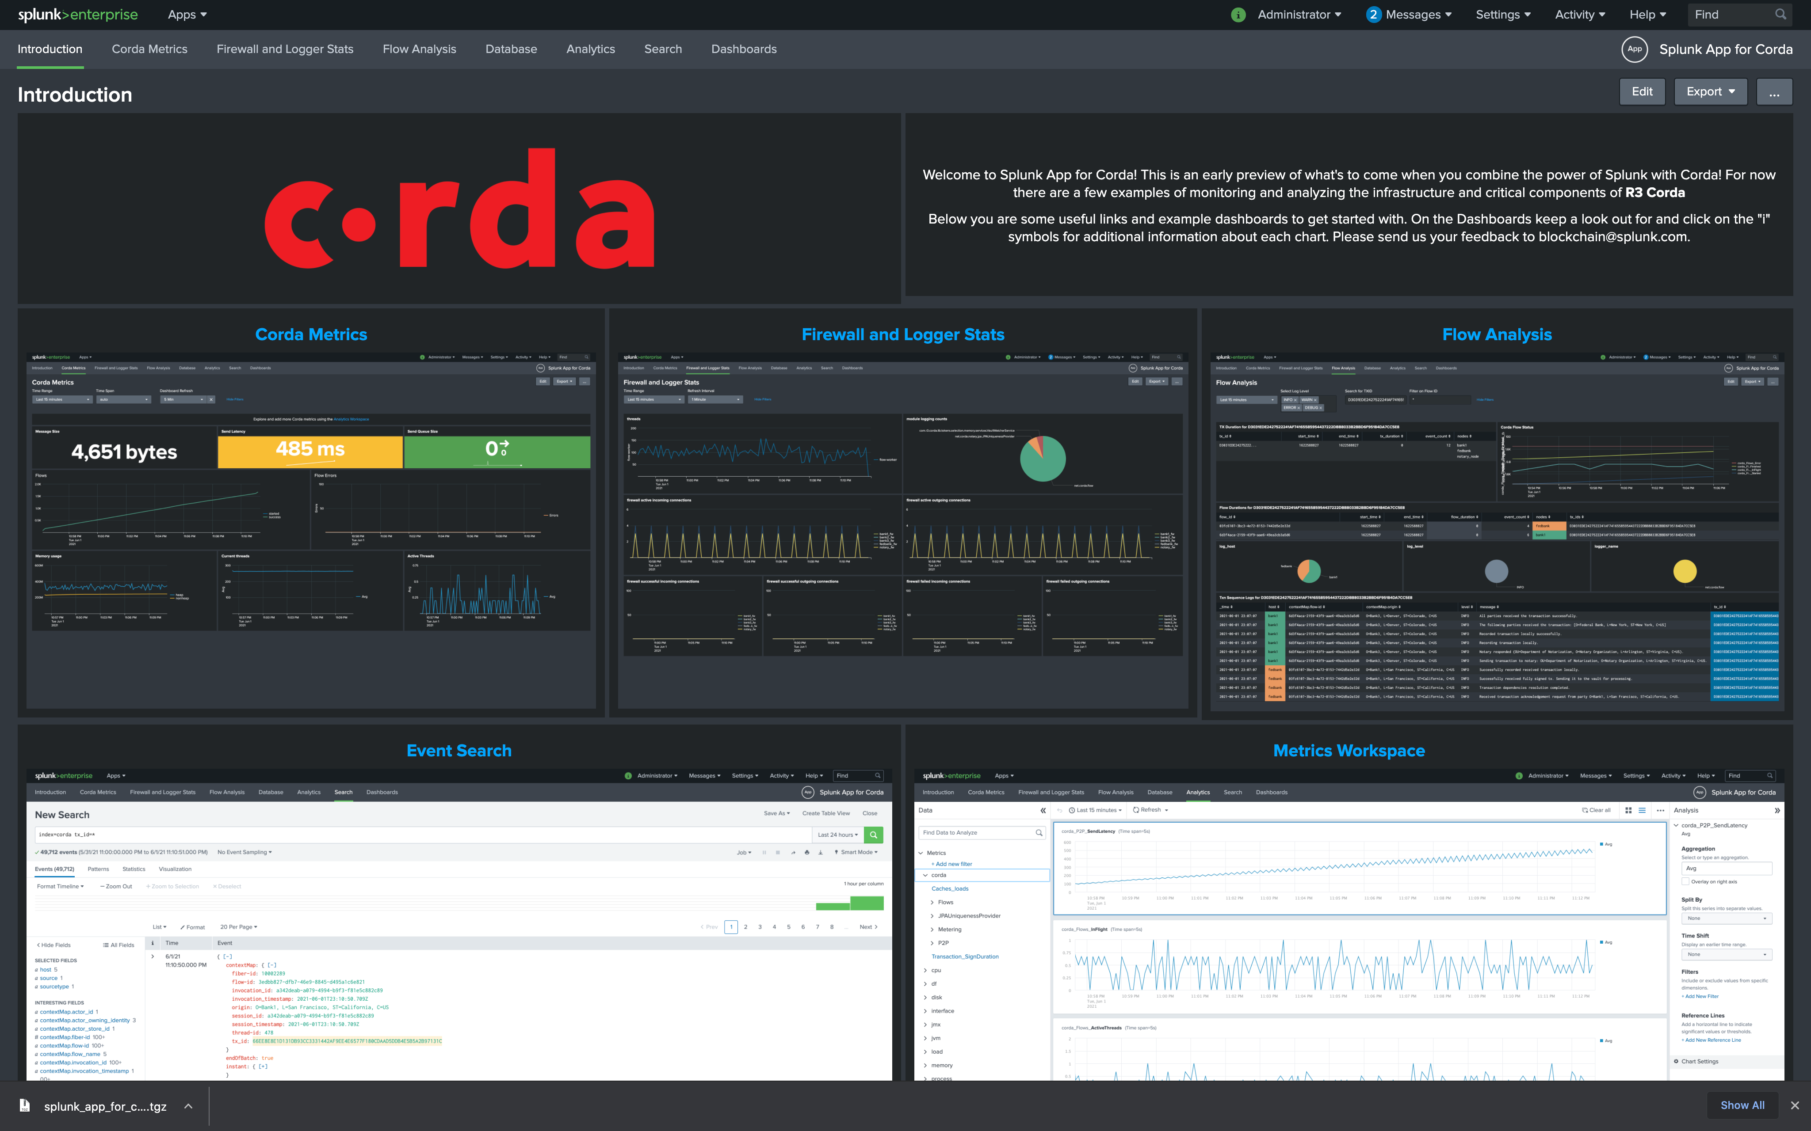Follow the Corda Metrics panel heading link

coord(311,334)
